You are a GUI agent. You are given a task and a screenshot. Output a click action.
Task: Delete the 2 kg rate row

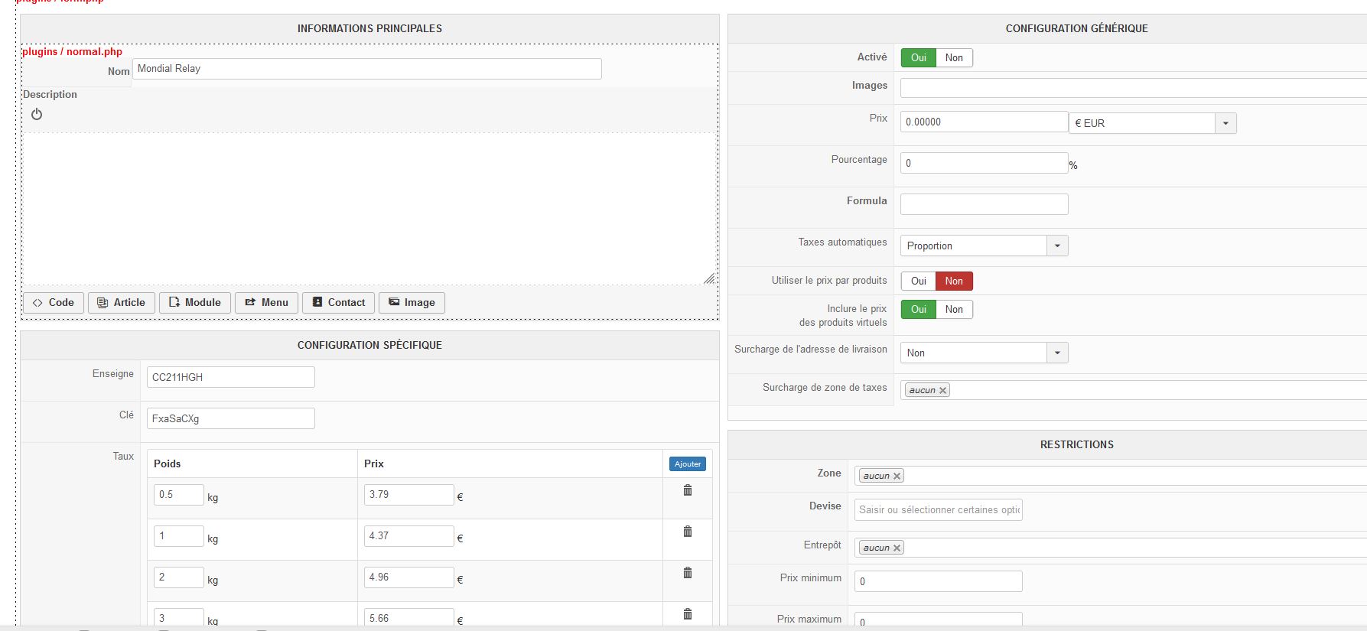coord(688,574)
